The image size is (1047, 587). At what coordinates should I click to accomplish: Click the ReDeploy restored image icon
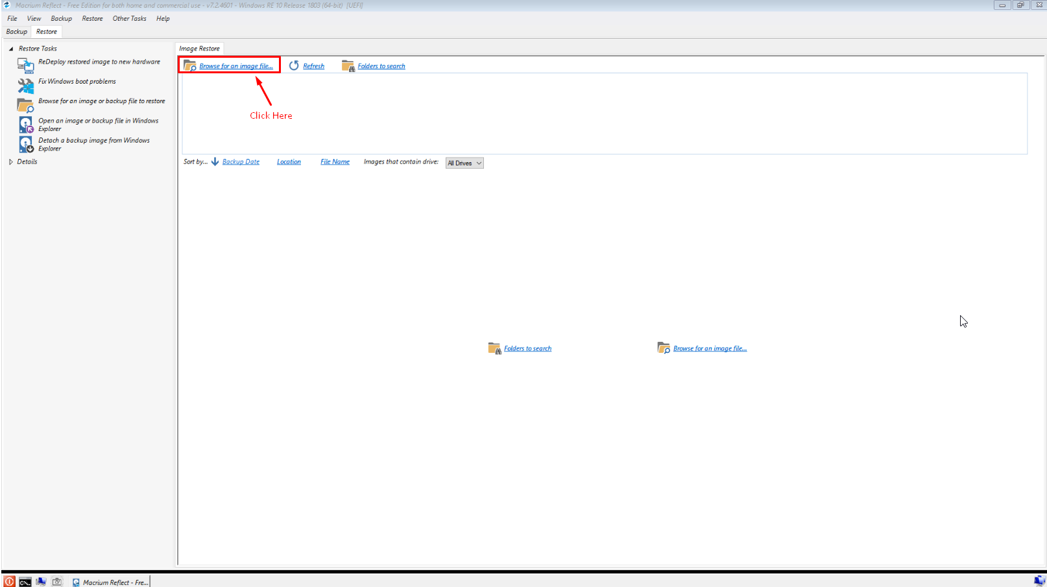tap(25, 66)
